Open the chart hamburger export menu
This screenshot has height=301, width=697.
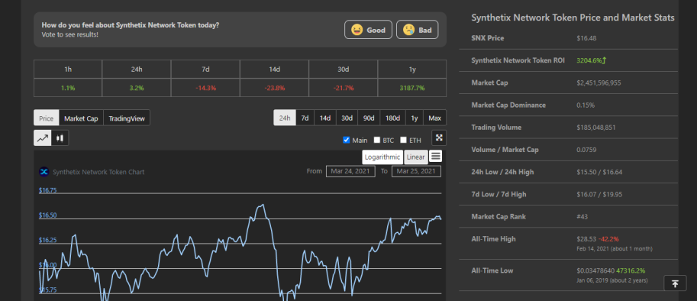436,156
